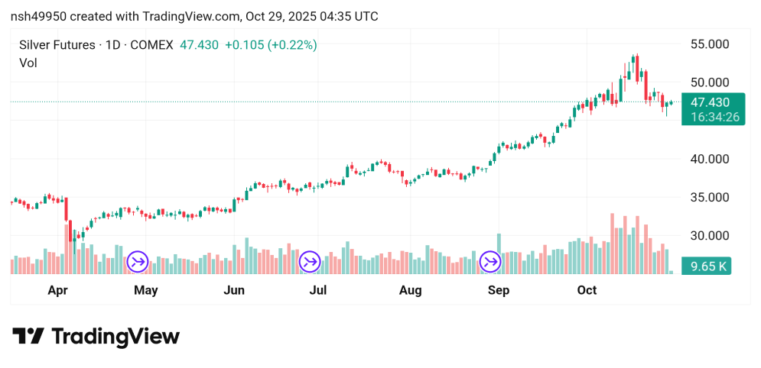
Task: Select the Apr marker on time axis
Action: [58, 290]
